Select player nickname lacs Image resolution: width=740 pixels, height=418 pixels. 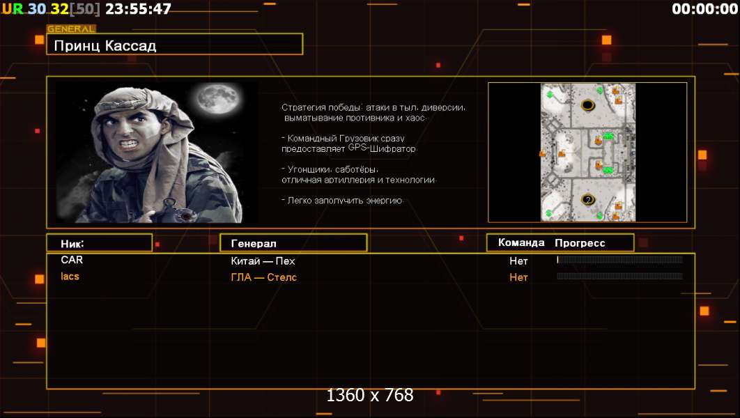70,277
